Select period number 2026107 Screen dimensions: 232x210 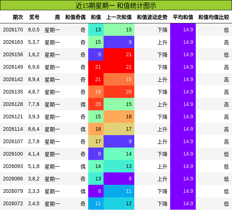click(13, 141)
